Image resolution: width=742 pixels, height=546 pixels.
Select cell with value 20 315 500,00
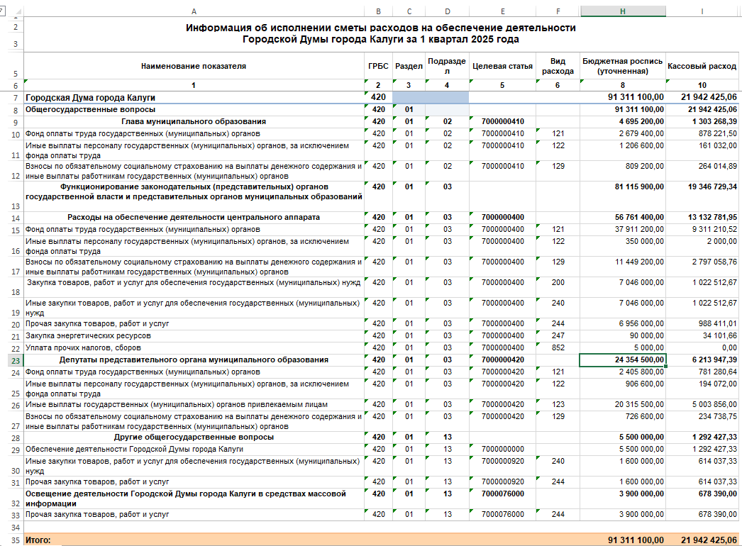(x=622, y=404)
